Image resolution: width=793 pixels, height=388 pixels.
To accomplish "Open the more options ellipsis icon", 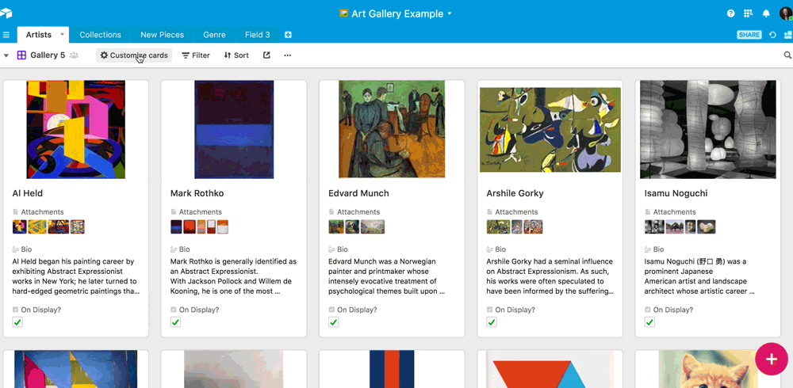I will (287, 55).
